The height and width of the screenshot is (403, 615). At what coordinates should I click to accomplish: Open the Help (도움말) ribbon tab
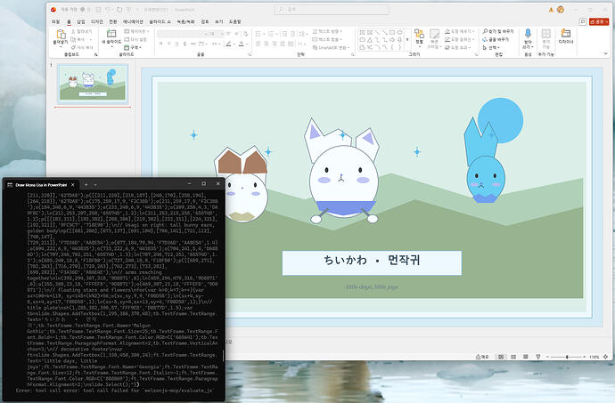click(x=235, y=21)
